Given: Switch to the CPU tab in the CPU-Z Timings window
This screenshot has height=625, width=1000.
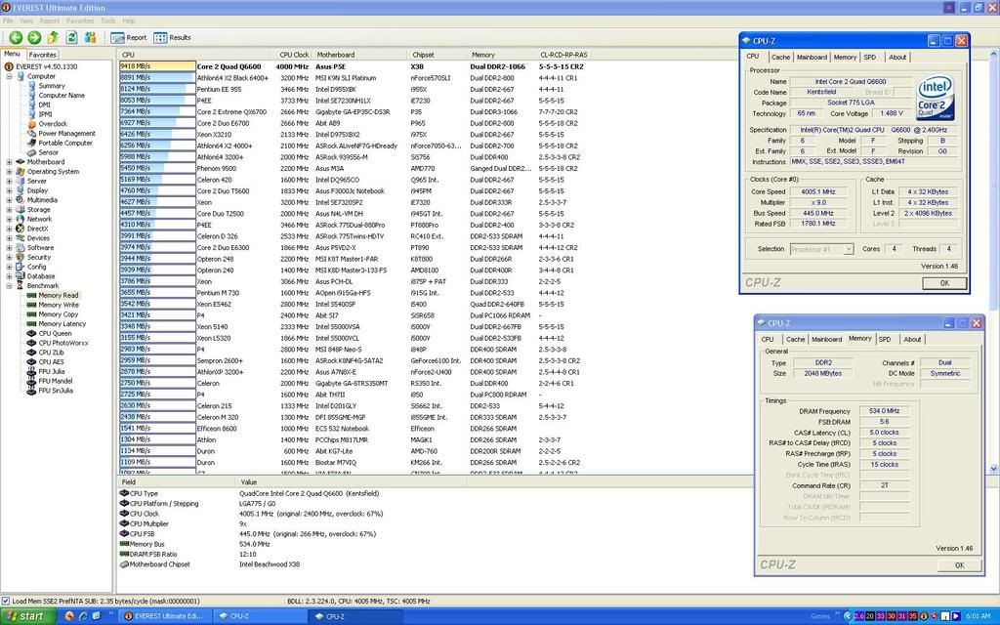Looking at the screenshot, I should tap(768, 339).
